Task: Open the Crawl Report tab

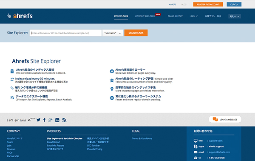Action: tap(175, 16)
